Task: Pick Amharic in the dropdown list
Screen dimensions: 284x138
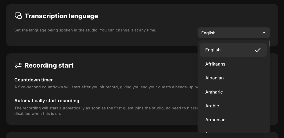Action: 214,92
